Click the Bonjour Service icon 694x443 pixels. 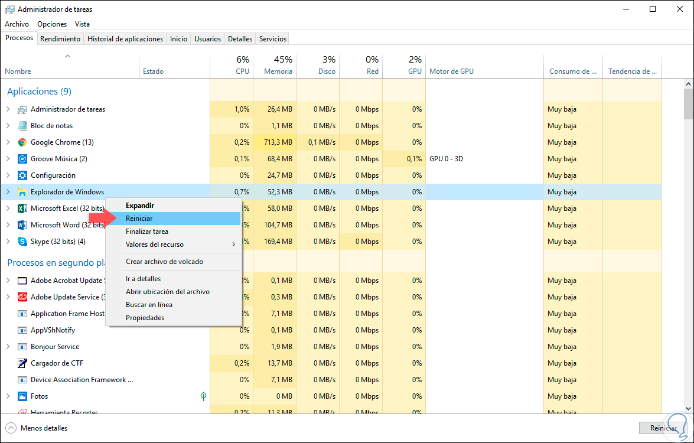(22, 347)
